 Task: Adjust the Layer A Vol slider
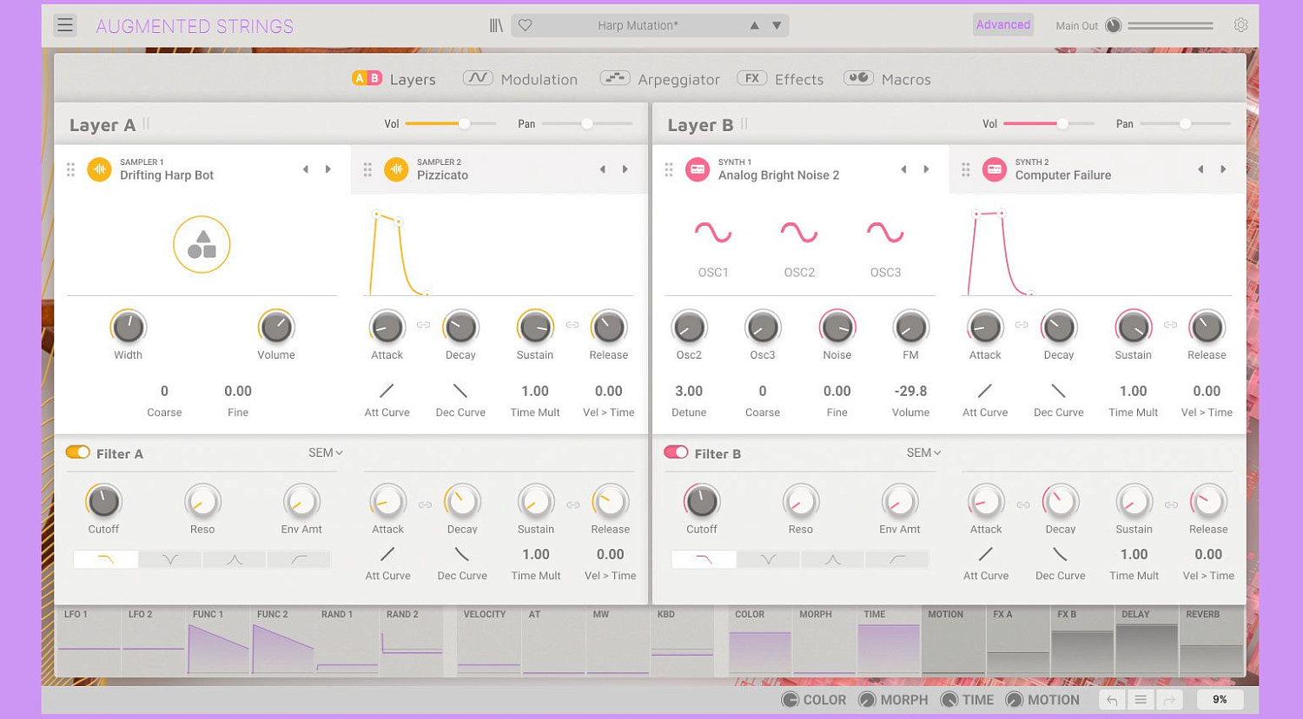[451, 124]
